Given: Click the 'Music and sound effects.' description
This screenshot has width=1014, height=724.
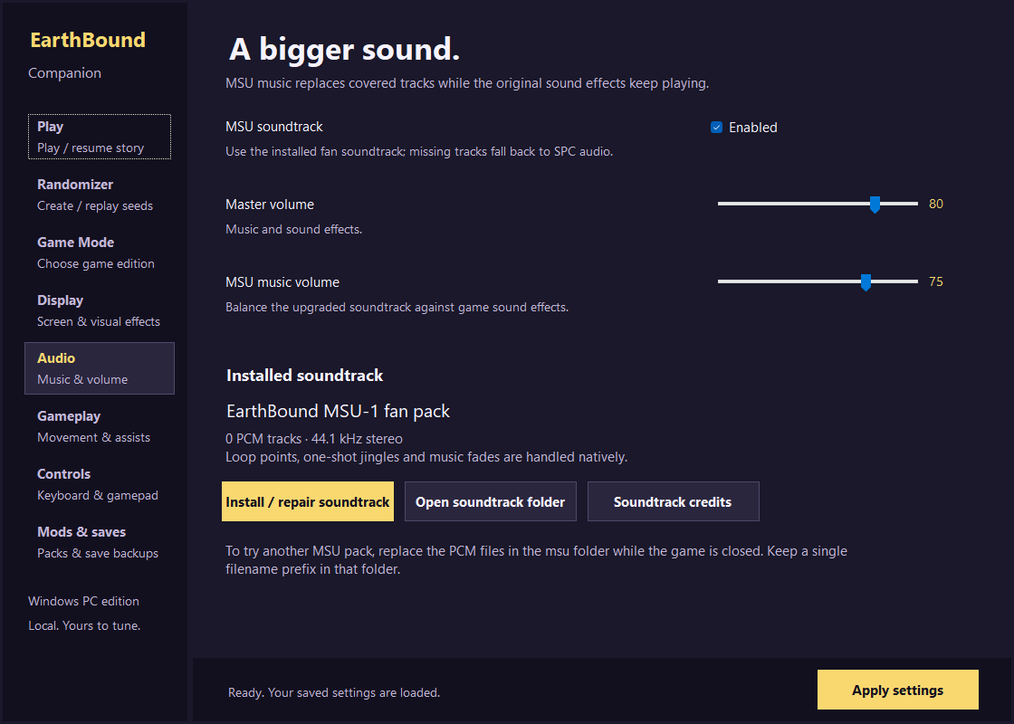Looking at the screenshot, I should coord(293,230).
